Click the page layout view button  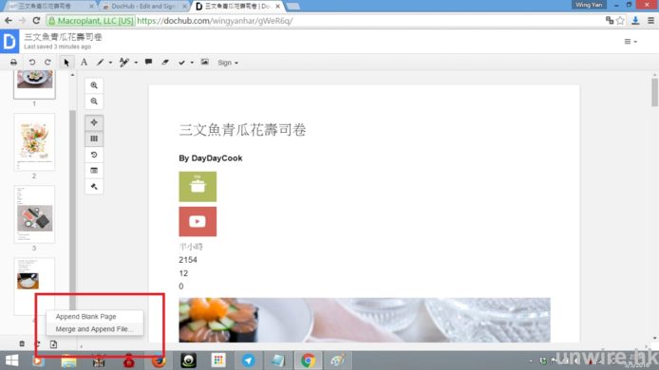94,171
